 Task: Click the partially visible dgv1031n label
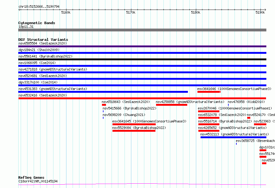[x=267, y=147]
